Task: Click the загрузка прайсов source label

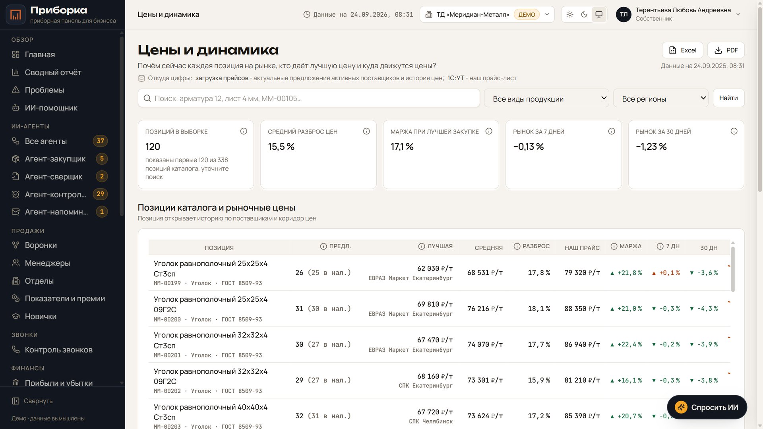Action: click(x=222, y=78)
